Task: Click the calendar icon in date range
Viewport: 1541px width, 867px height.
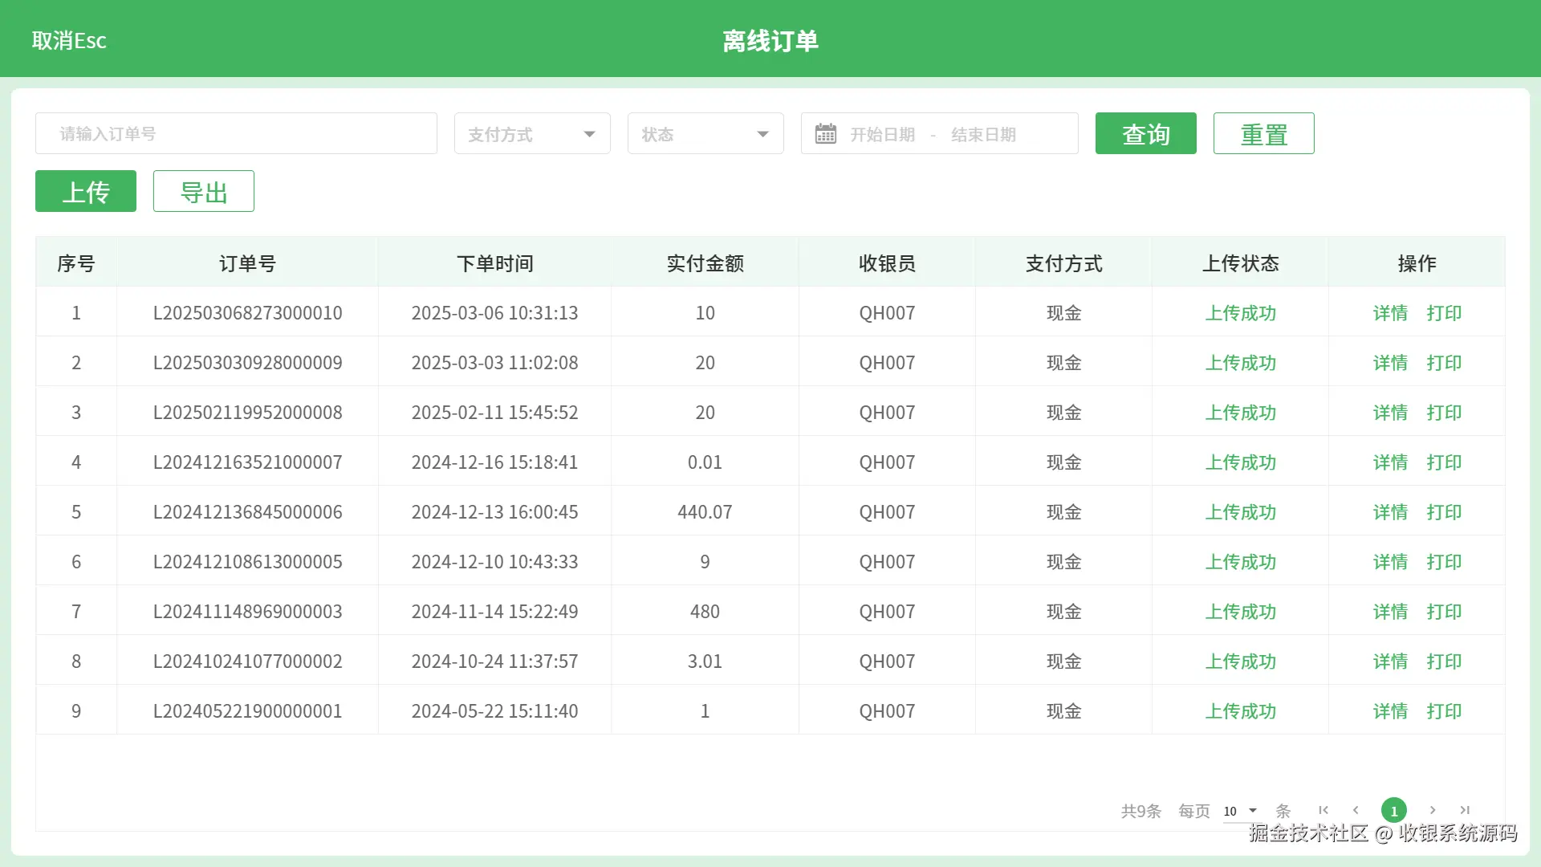Action: (x=825, y=133)
